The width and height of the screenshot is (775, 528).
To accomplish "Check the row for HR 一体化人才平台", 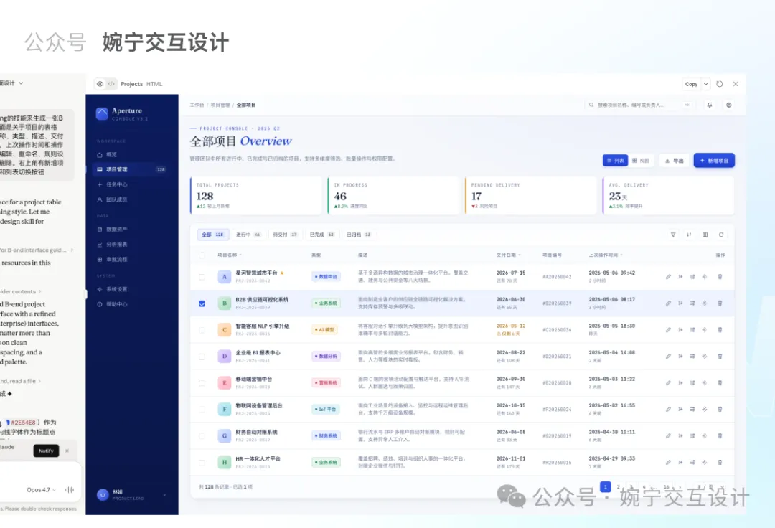I will [x=202, y=463].
